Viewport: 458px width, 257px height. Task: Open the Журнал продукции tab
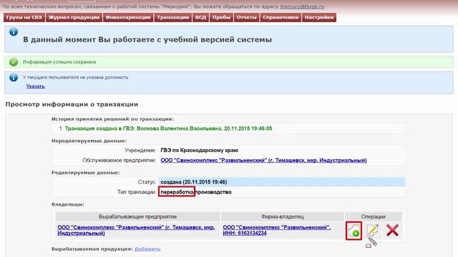tap(74, 17)
